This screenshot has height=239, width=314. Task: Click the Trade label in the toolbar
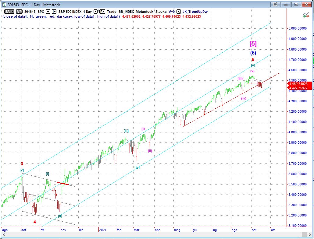coord(112,12)
